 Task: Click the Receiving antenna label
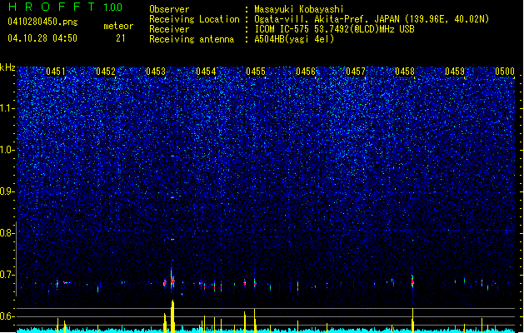pyautogui.click(x=192, y=39)
